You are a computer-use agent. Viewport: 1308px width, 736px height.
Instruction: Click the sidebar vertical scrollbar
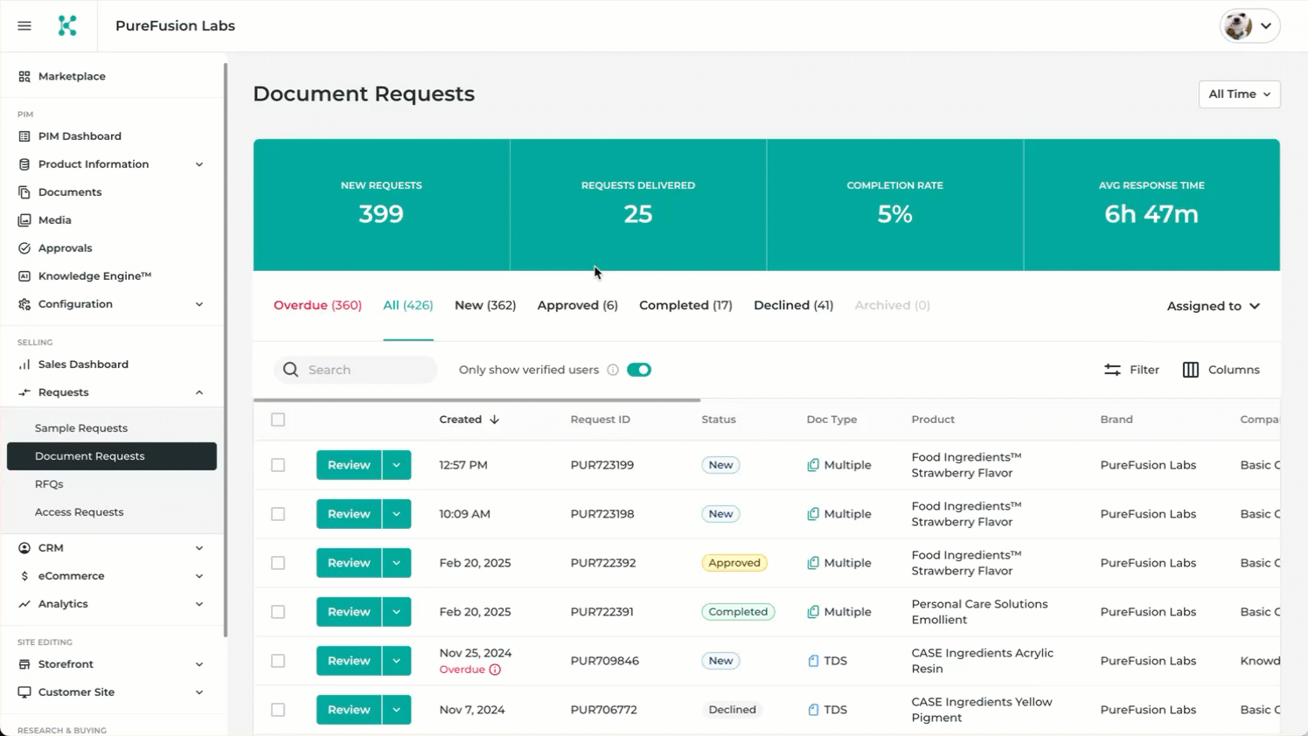click(x=226, y=350)
